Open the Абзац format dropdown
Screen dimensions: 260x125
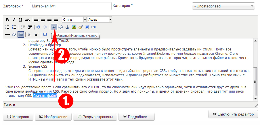[100, 20]
